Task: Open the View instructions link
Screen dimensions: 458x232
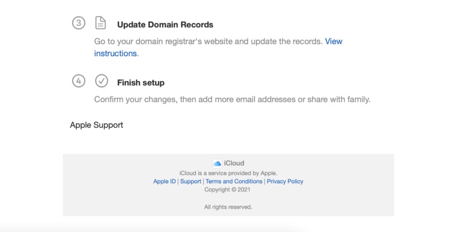Action: pos(333,42)
